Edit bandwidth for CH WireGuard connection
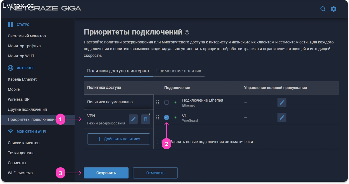 tap(282, 117)
